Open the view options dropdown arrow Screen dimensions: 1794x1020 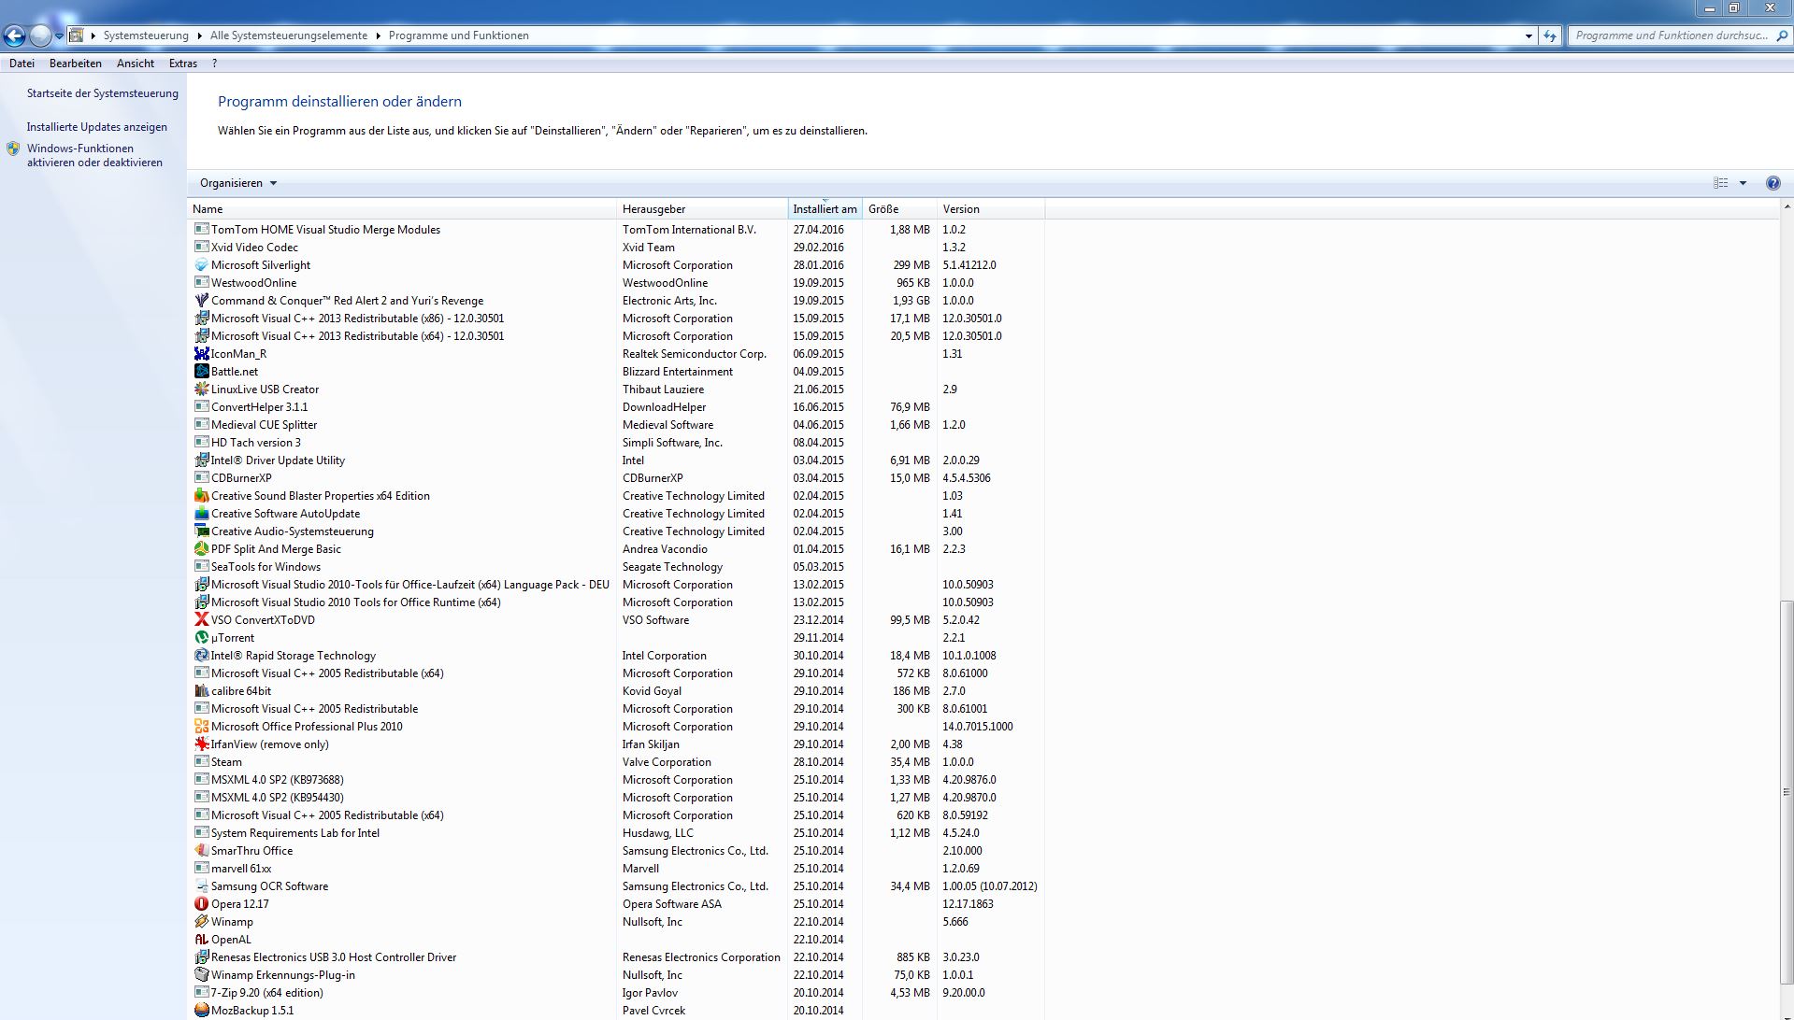tap(1743, 183)
